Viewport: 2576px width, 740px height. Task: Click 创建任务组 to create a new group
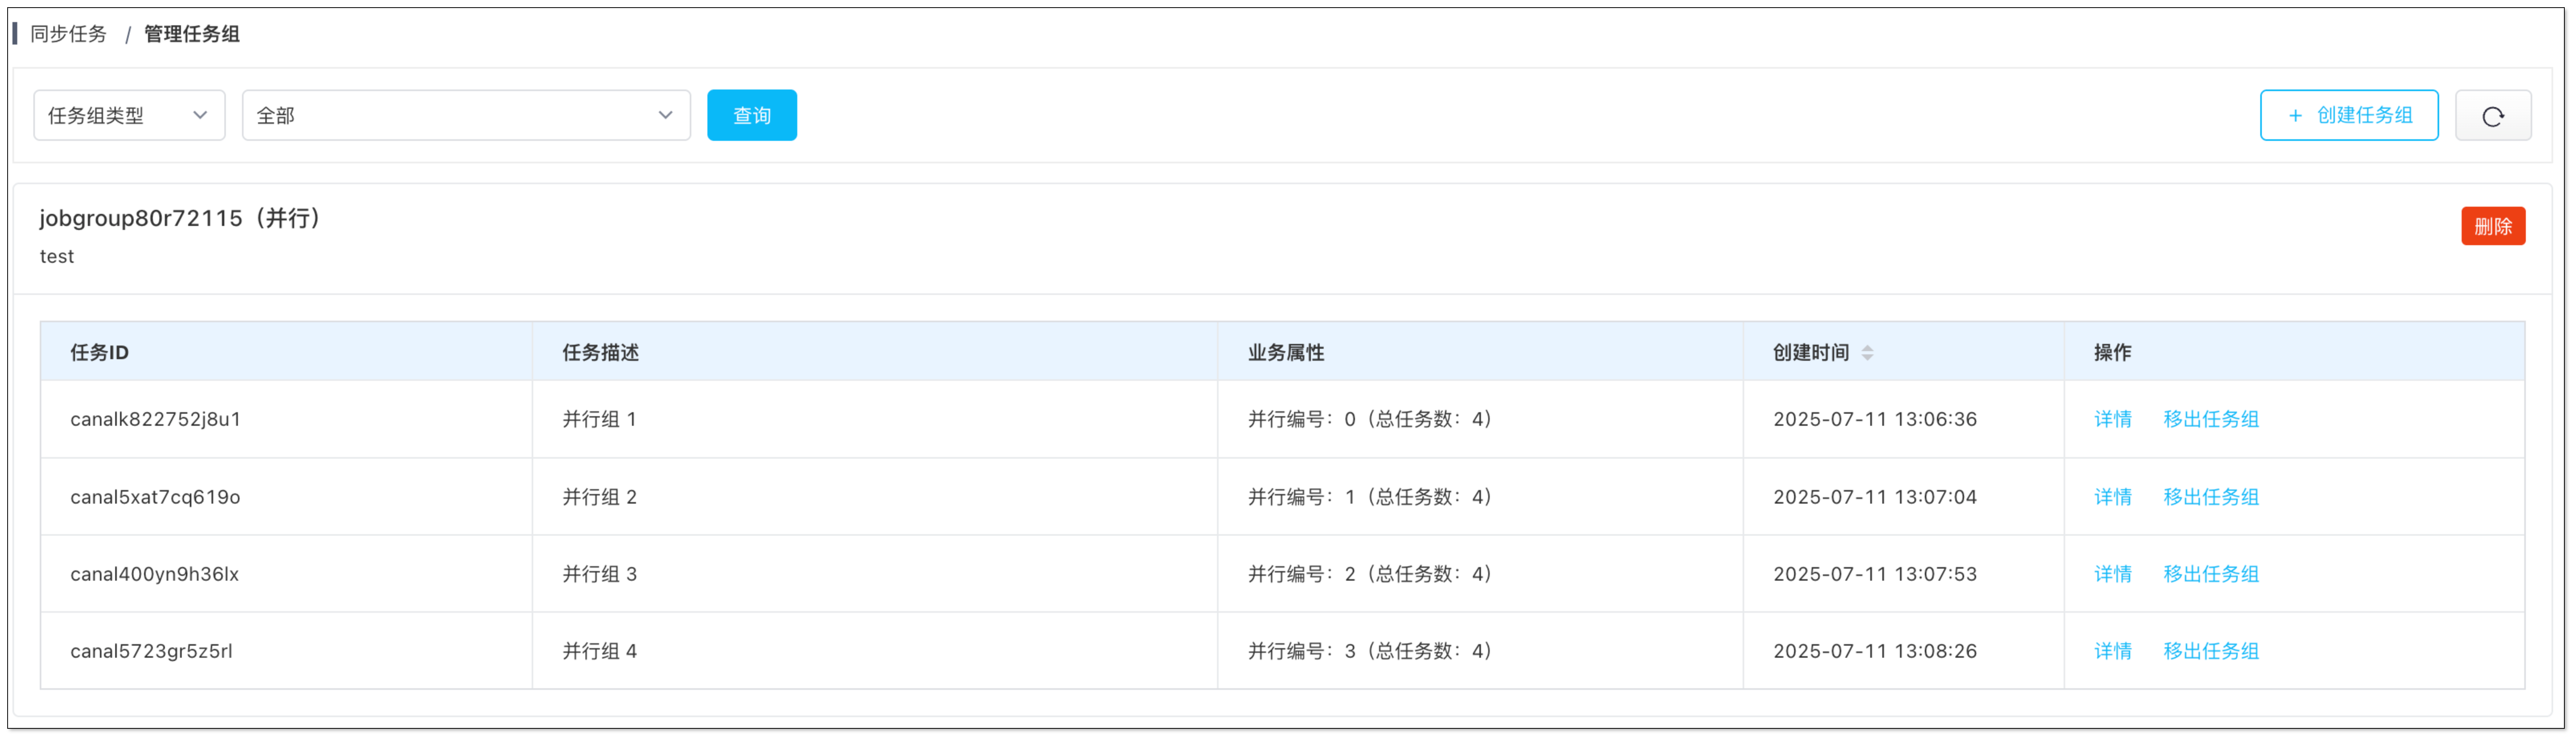[2349, 115]
